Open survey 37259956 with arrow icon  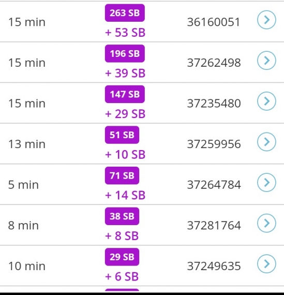(x=266, y=142)
